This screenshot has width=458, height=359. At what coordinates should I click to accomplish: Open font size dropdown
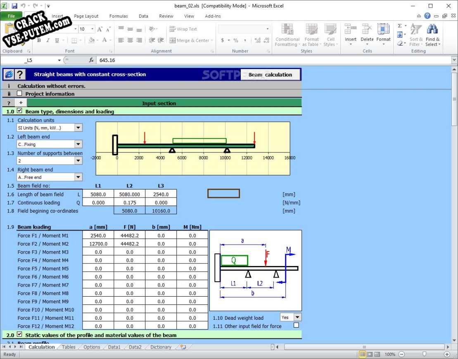[x=92, y=29]
